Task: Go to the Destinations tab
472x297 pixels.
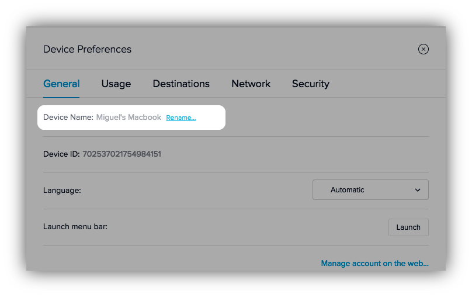Action: point(181,84)
